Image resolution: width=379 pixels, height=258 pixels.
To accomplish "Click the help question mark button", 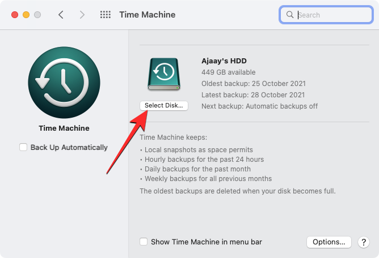I will [364, 242].
